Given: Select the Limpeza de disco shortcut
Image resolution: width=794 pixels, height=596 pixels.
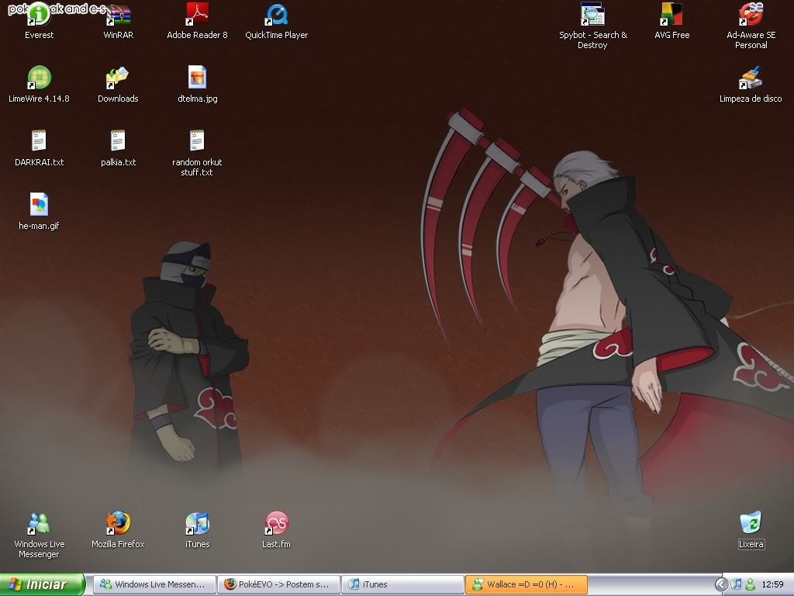Looking at the screenshot, I should click(751, 78).
